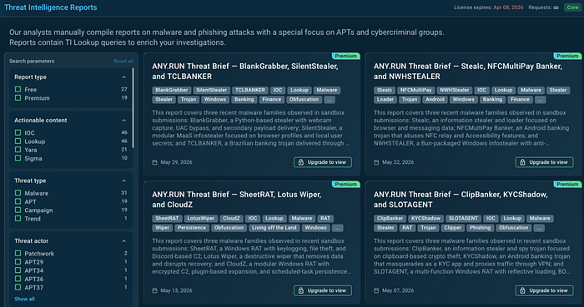Open the SheetRAT, Lotus Wiper report title
584x307 pixels.
point(236,200)
